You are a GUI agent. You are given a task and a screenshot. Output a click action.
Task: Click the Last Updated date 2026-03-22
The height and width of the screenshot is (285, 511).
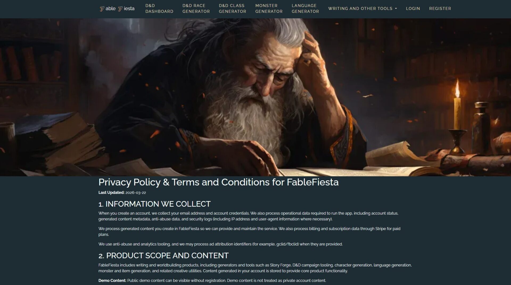tap(135, 193)
